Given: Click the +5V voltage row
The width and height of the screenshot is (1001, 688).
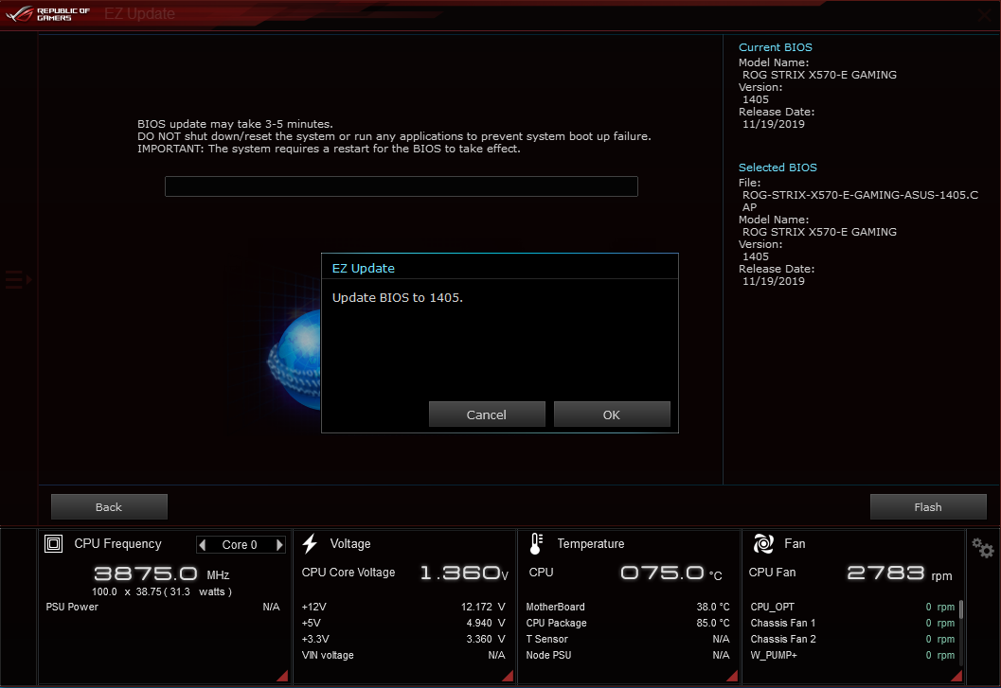Looking at the screenshot, I should pos(402,623).
